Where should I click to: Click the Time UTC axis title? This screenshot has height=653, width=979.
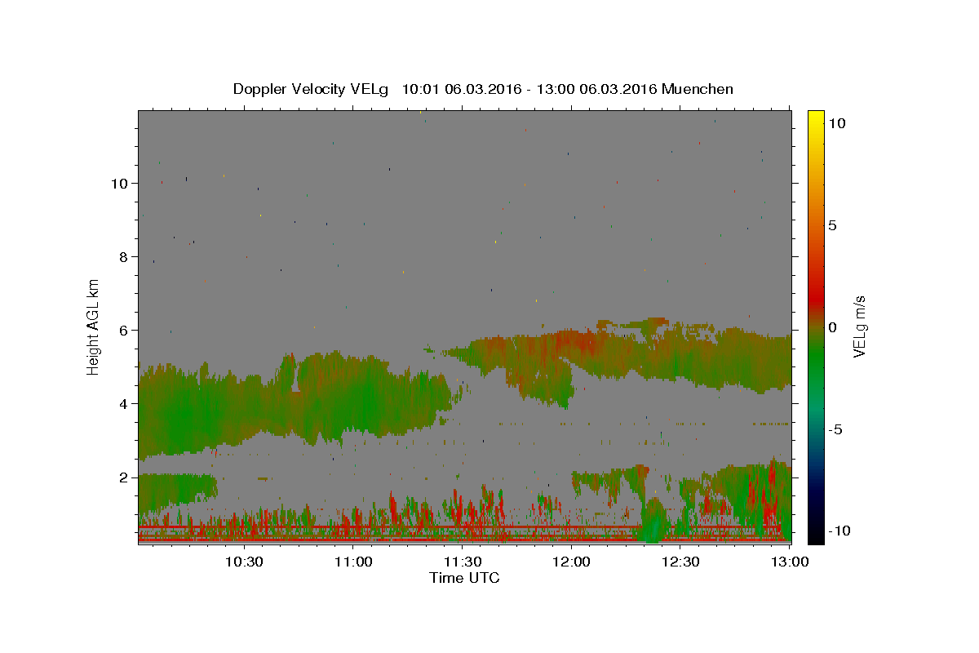tap(464, 579)
